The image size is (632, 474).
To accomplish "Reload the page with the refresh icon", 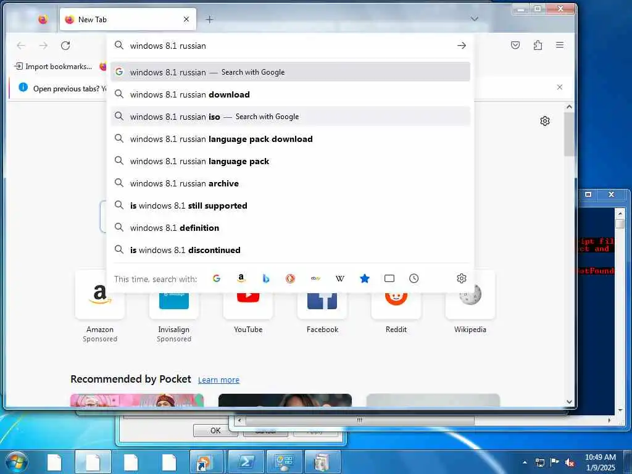I will point(65,46).
